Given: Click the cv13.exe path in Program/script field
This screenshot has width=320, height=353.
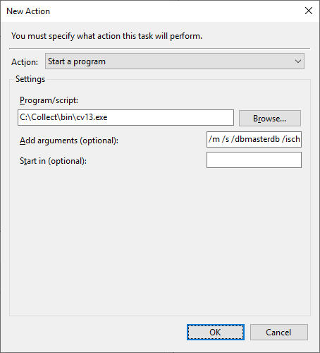Looking at the screenshot, I should tap(63, 117).
